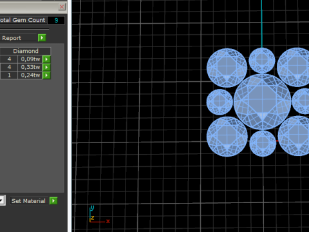
Task: Click green arrow for 0,24tw row
Action: click(46, 75)
